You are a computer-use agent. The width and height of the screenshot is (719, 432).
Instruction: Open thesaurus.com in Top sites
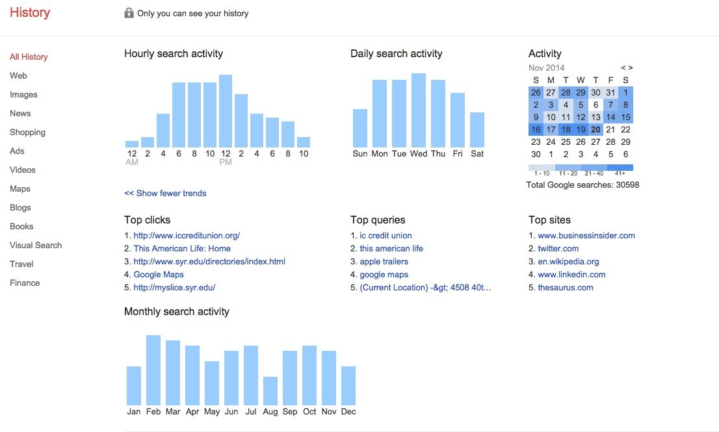(x=565, y=288)
